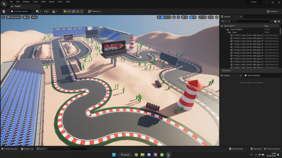Viewport: 282px width, 158px height.
Task: Select the Track folder row
Action: (250, 32)
